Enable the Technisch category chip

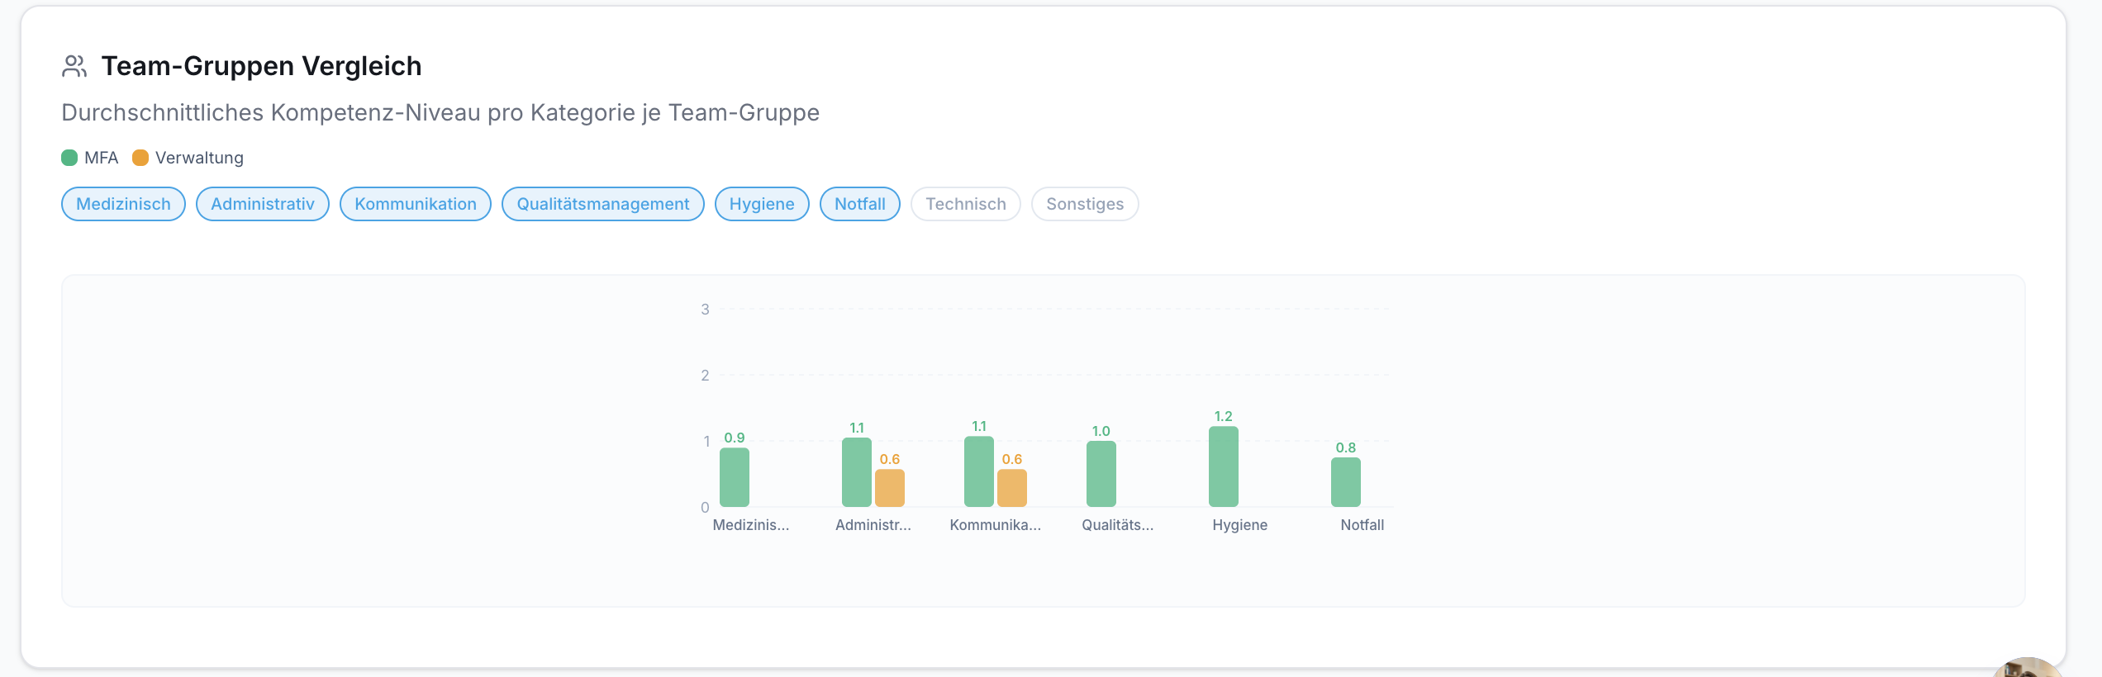point(966,204)
